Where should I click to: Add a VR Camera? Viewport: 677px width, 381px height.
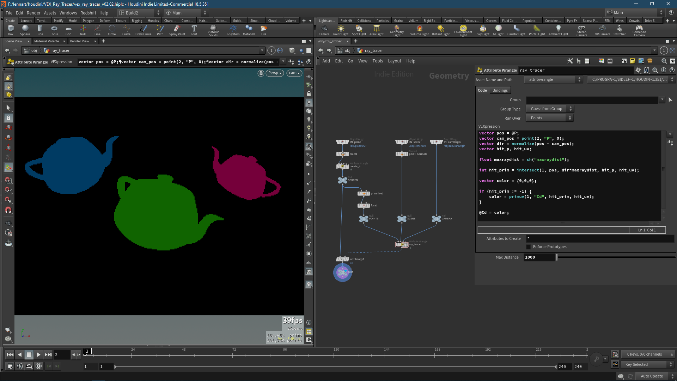pyautogui.click(x=603, y=30)
